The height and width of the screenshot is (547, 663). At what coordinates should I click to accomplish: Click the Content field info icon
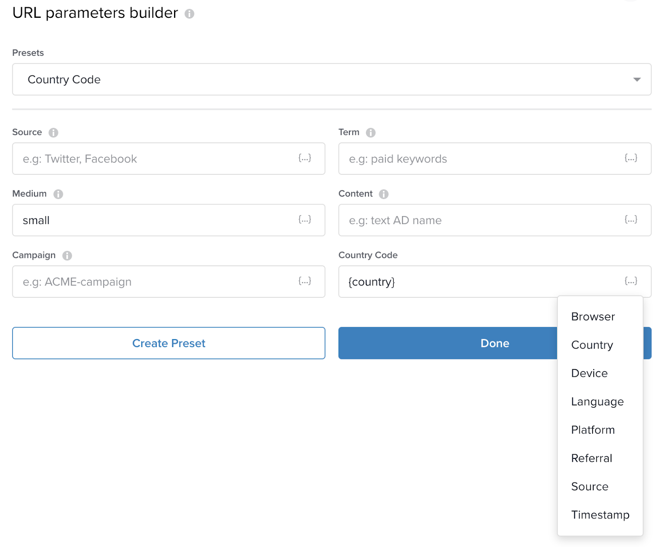[384, 194]
